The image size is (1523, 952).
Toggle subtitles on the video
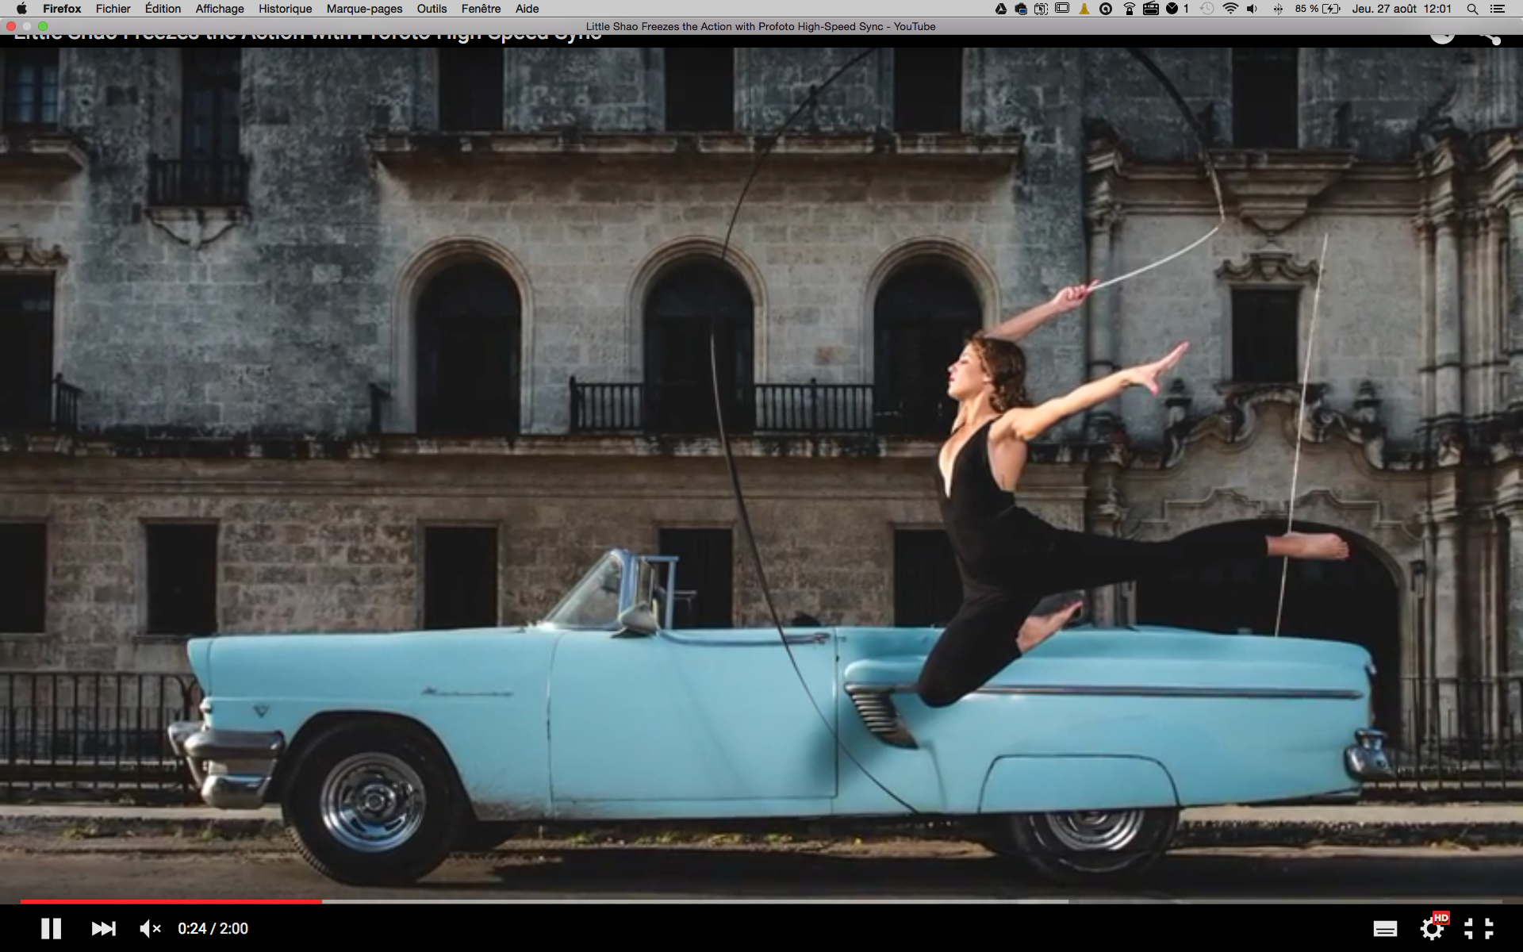(1385, 929)
